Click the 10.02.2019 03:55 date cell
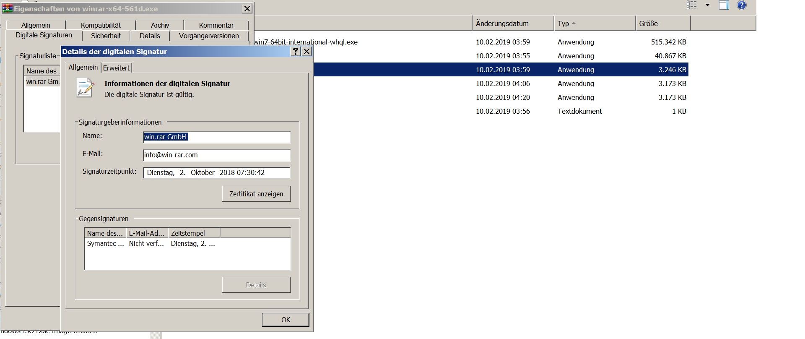This screenshot has width=805, height=339. [503, 56]
